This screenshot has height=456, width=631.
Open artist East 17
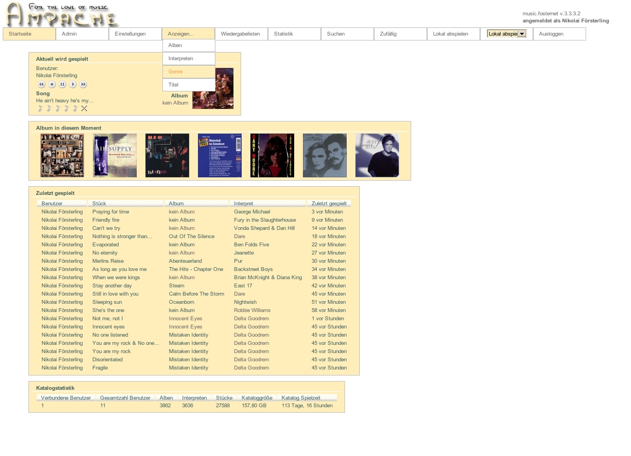coord(243,286)
